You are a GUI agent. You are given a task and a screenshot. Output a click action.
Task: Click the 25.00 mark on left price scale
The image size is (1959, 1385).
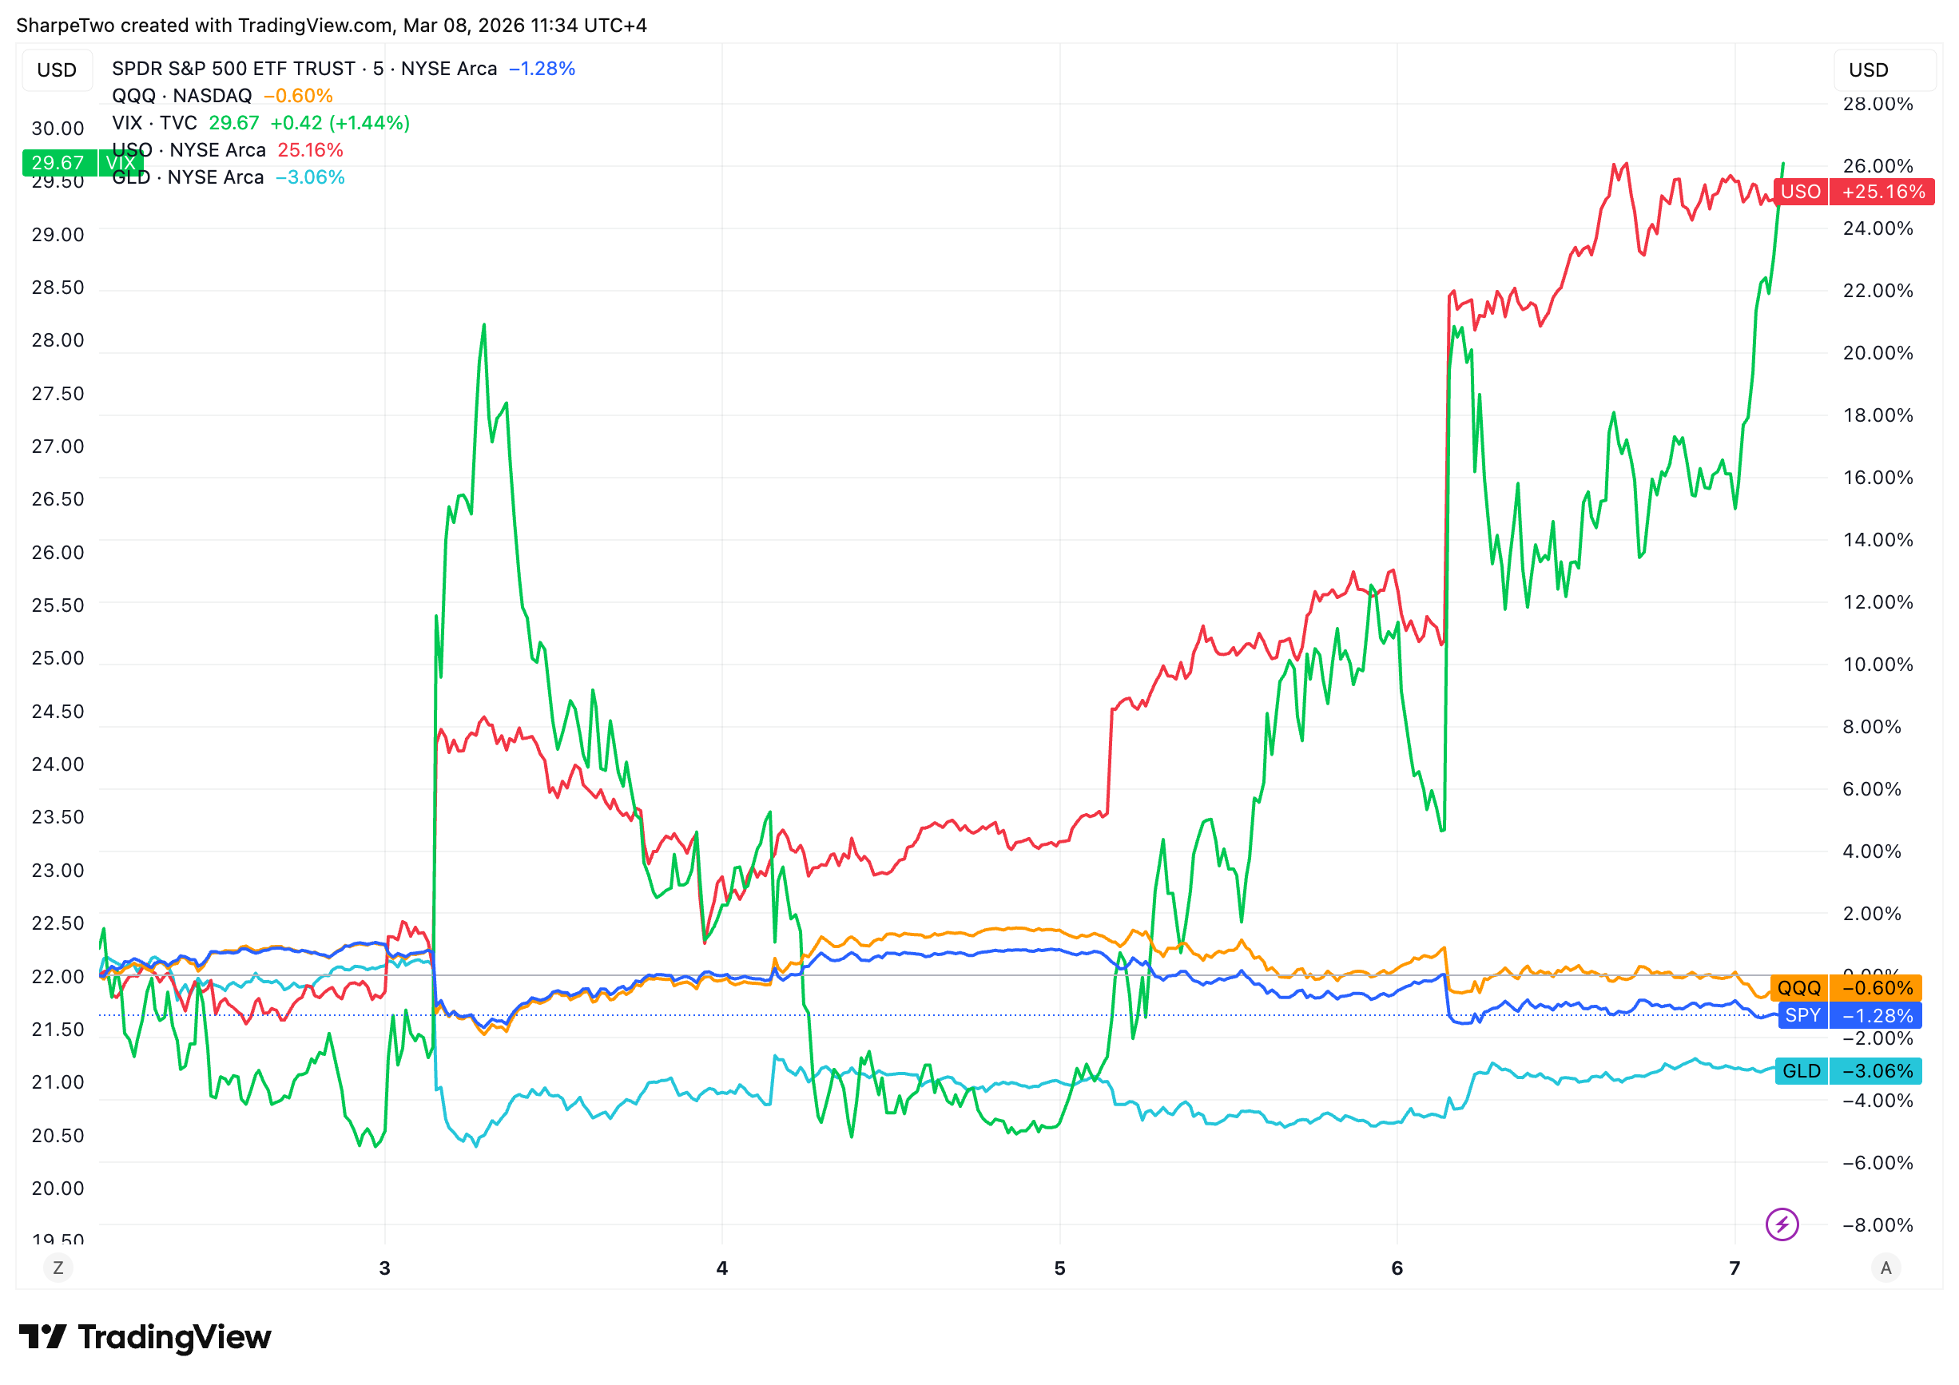point(58,658)
